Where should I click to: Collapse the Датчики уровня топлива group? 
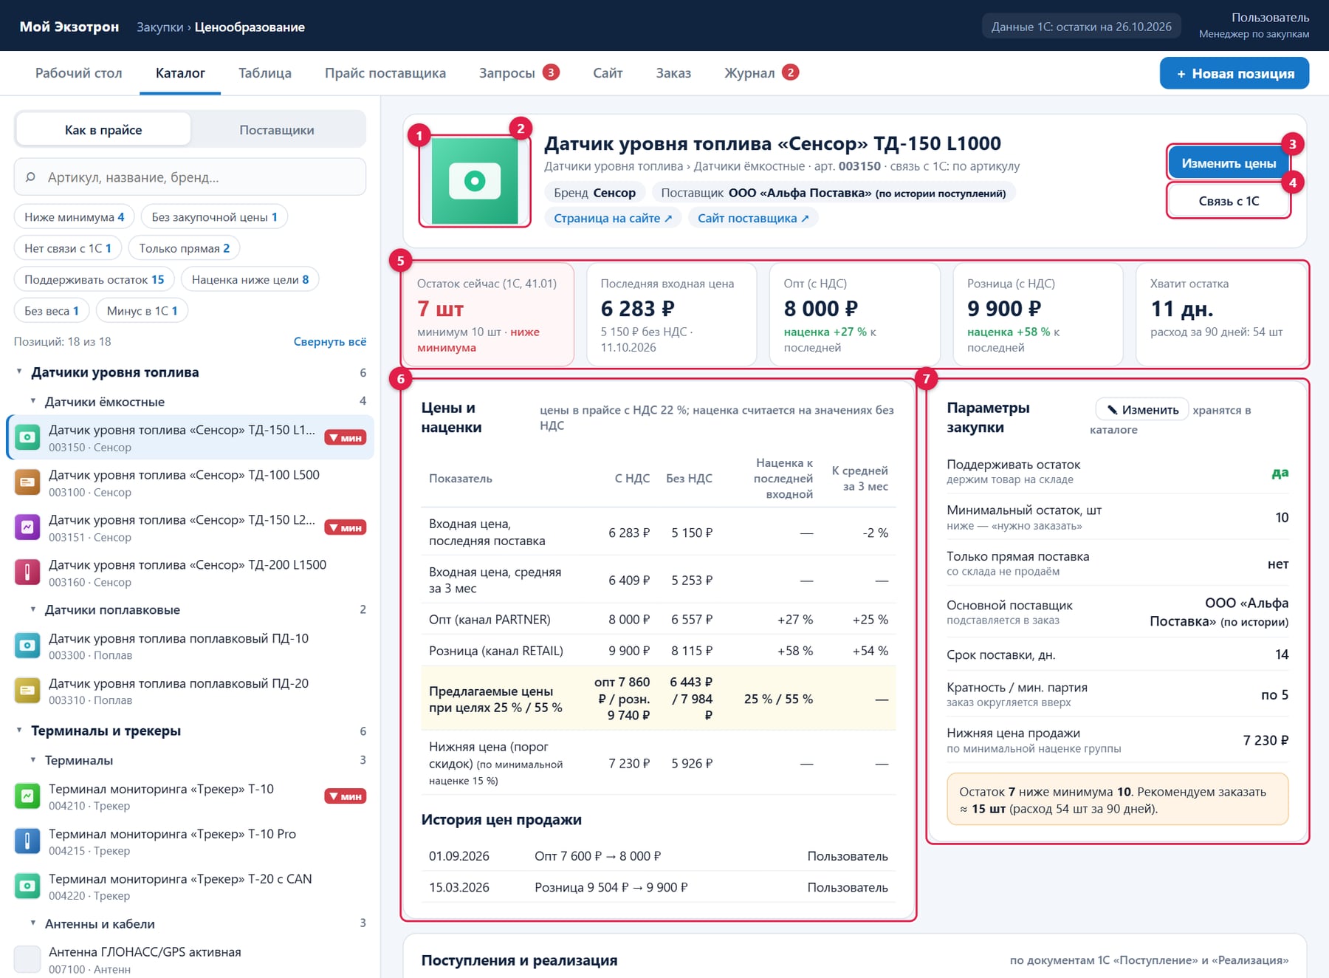click(19, 372)
